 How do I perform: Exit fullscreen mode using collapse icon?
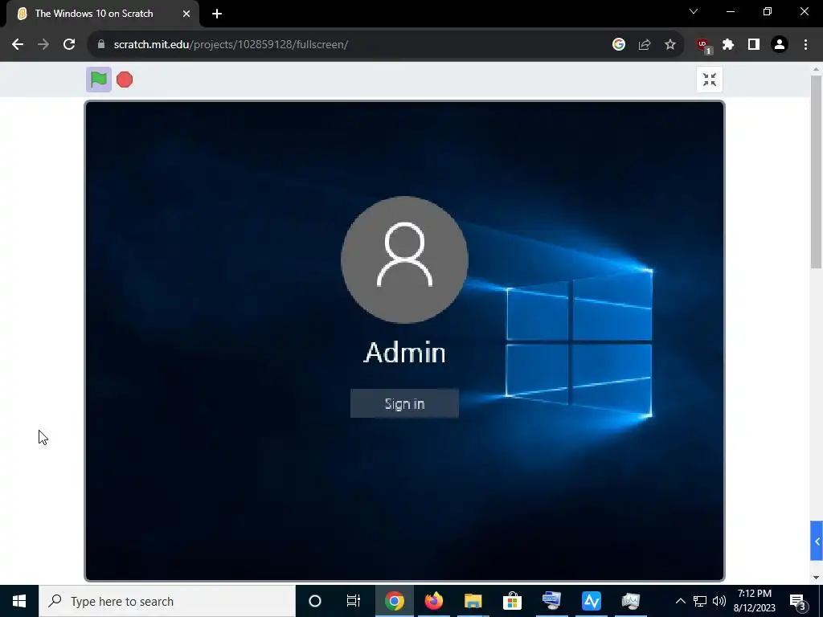(709, 80)
